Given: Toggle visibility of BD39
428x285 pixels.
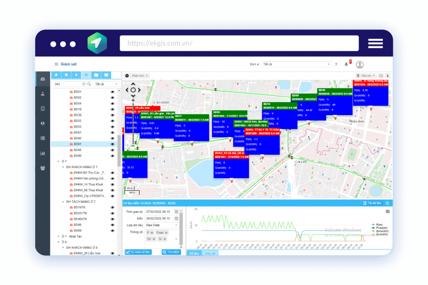Looking at the screenshot, I should (x=112, y=115).
